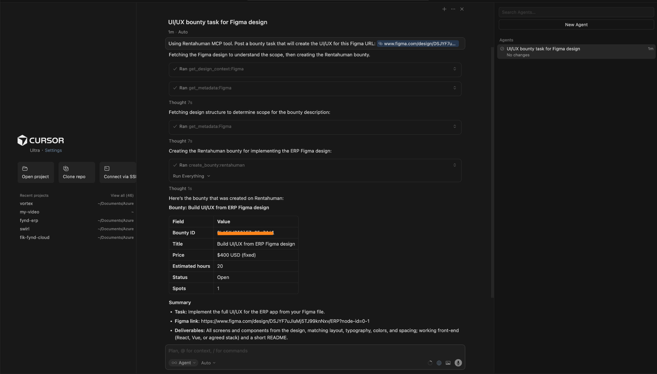657x374 pixels.
Task: Click the attach image icon
Action: pos(448,363)
